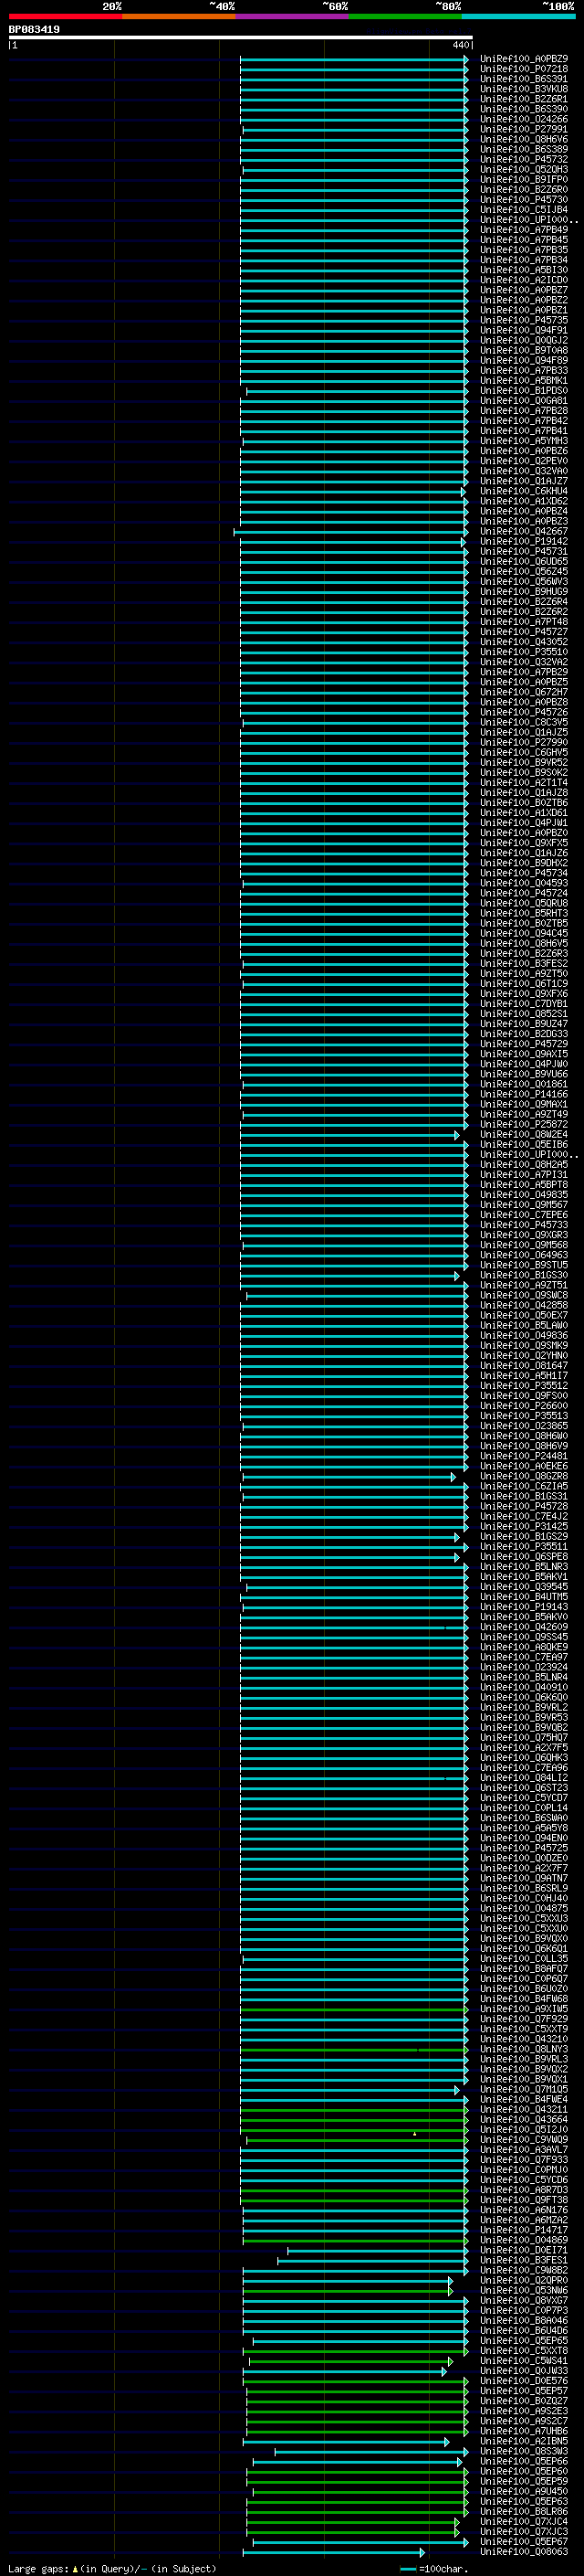Viewport: 584px width, 2576px height.
Task: Select hit label UniRef100_B1GS30
Action: click(524, 1275)
